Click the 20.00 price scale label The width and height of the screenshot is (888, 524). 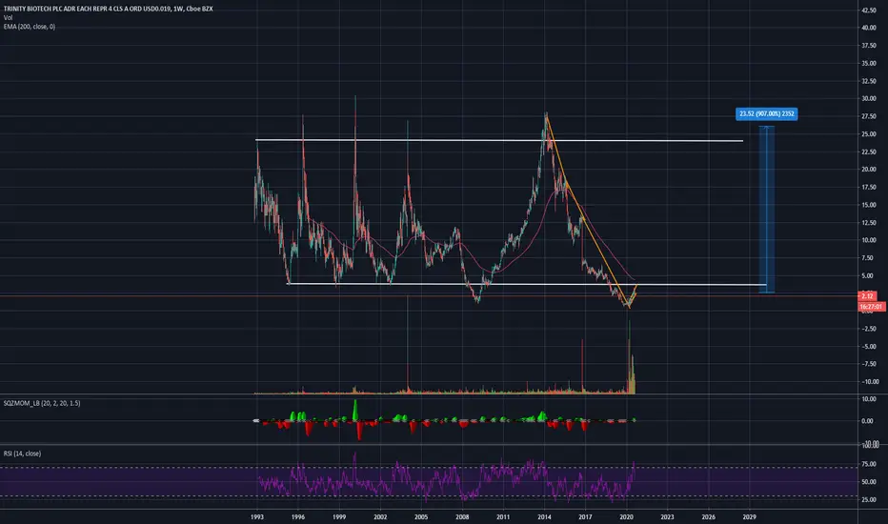[x=869, y=170]
